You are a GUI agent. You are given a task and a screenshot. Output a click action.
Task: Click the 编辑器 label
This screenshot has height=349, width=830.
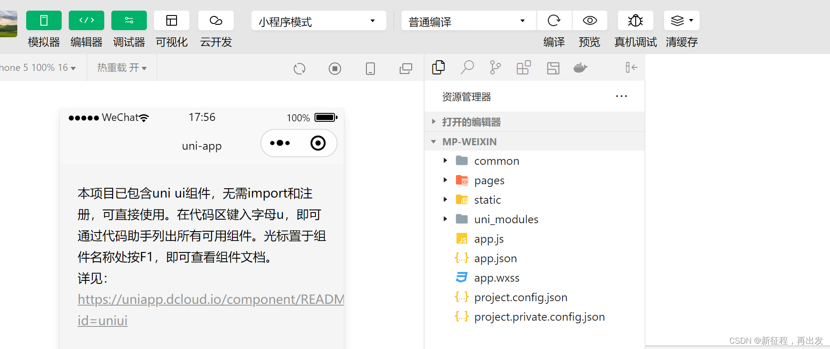click(87, 42)
